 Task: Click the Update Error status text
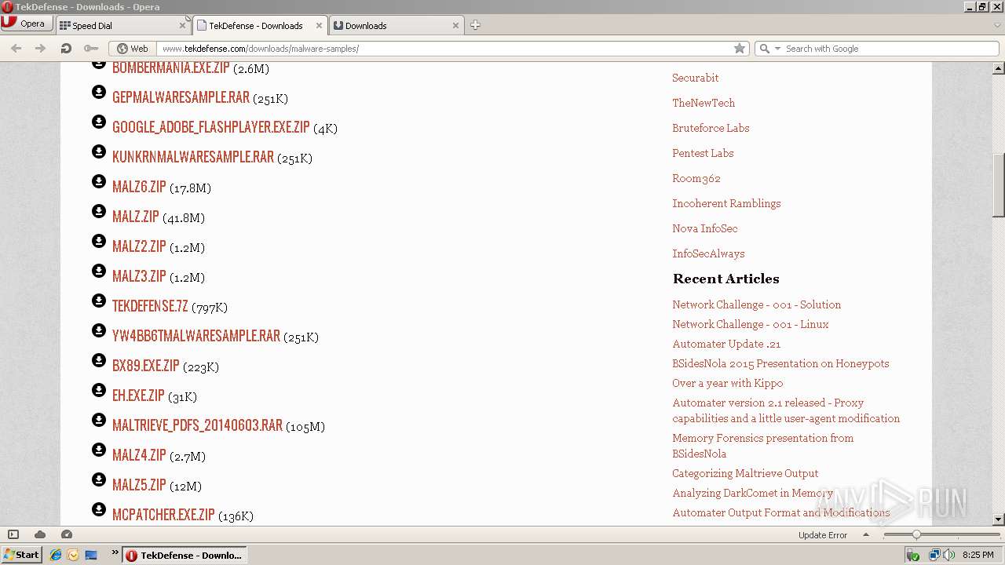(822, 535)
